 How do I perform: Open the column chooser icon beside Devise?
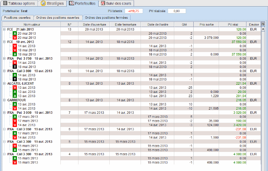pos(263,24)
